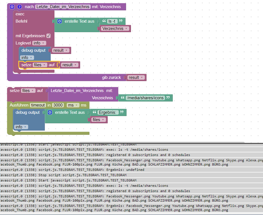Open info level dropdown of first debug output
Screen dimensions: 263x215
27,58
